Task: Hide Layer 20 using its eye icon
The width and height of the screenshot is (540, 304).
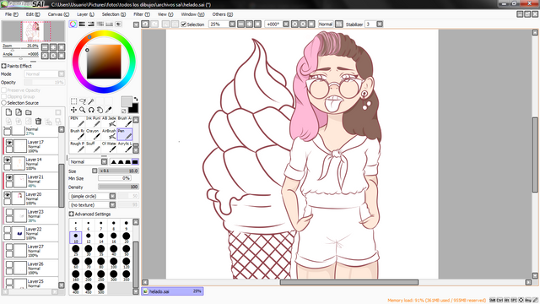Action: click(x=8, y=195)
